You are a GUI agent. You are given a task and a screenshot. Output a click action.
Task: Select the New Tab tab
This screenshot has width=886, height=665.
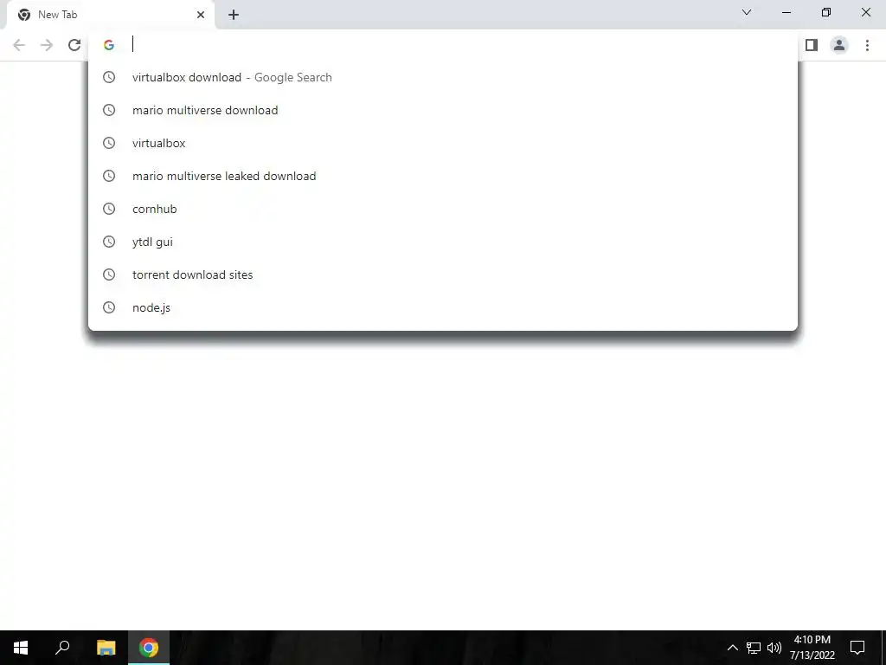(x=110, y=15)
